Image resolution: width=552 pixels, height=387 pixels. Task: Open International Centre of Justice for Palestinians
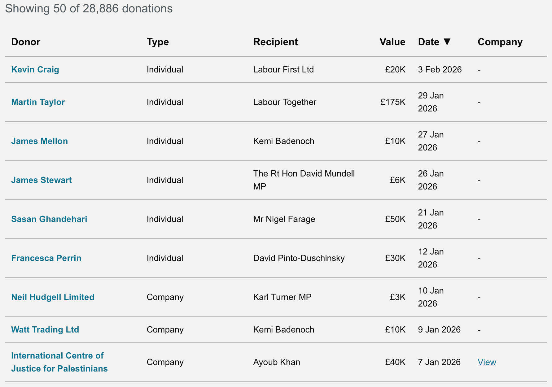59,362
